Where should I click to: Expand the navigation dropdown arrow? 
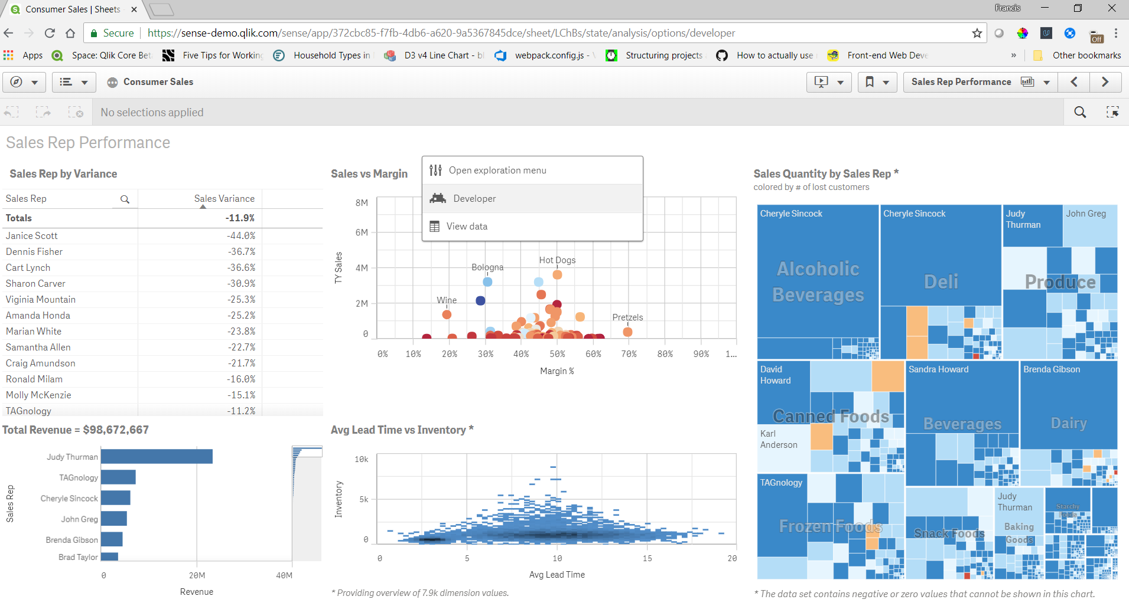(x=35, y=83)
